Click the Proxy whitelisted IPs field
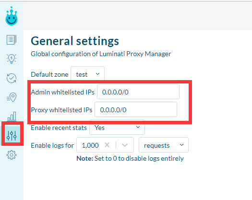This screenshot has height=200, width=252. tap(136, 109)
